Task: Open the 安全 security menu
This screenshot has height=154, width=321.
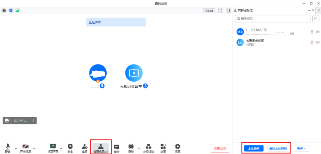Action: pos(70,148)
